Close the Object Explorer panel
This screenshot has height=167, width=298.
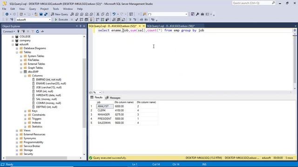(x=84, y=26)
